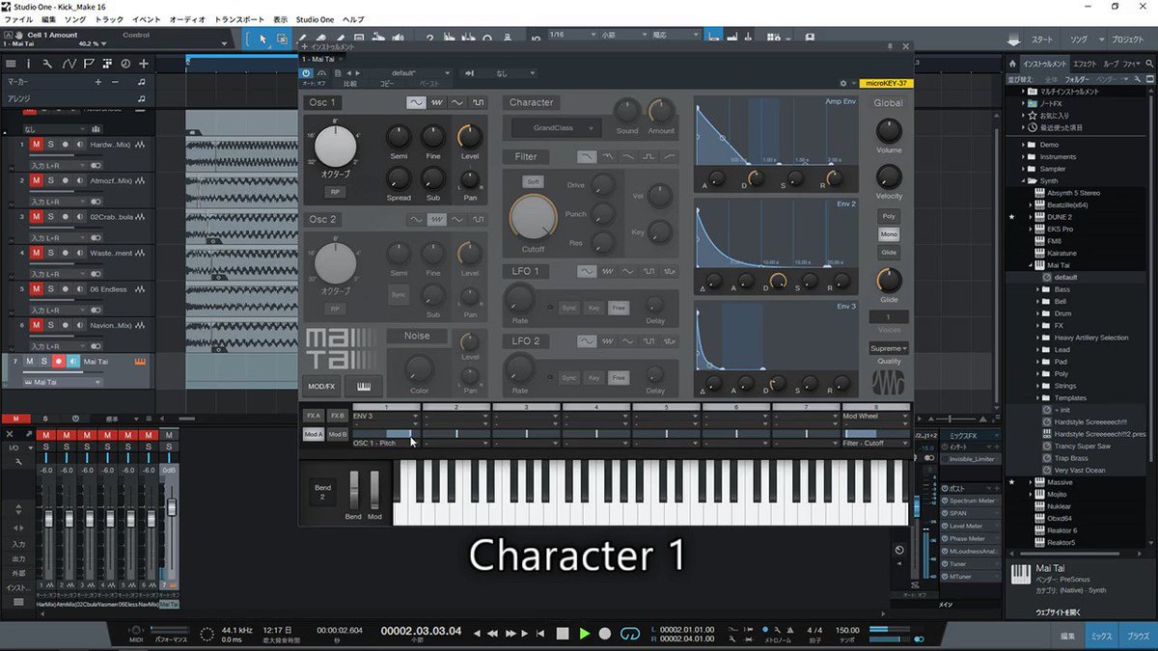Click the Record transport button

[605, 634]
